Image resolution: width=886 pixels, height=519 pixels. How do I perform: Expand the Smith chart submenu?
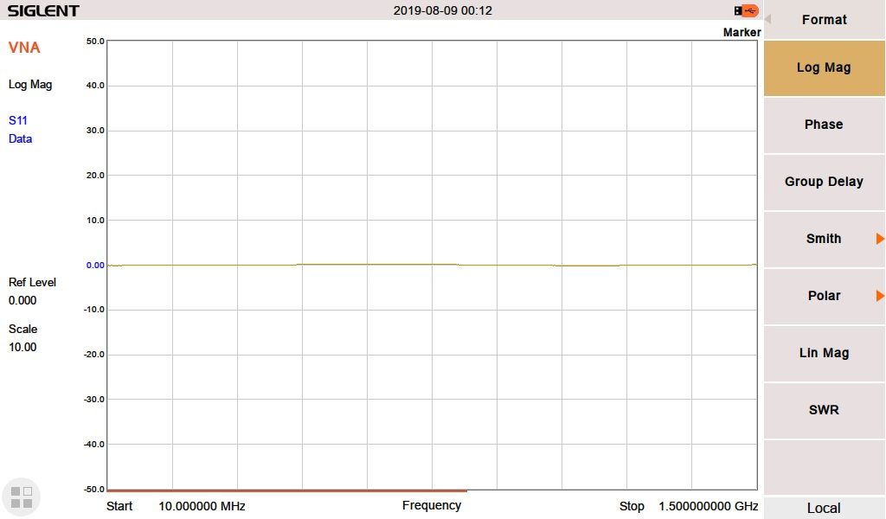click(x=824, y=239)
